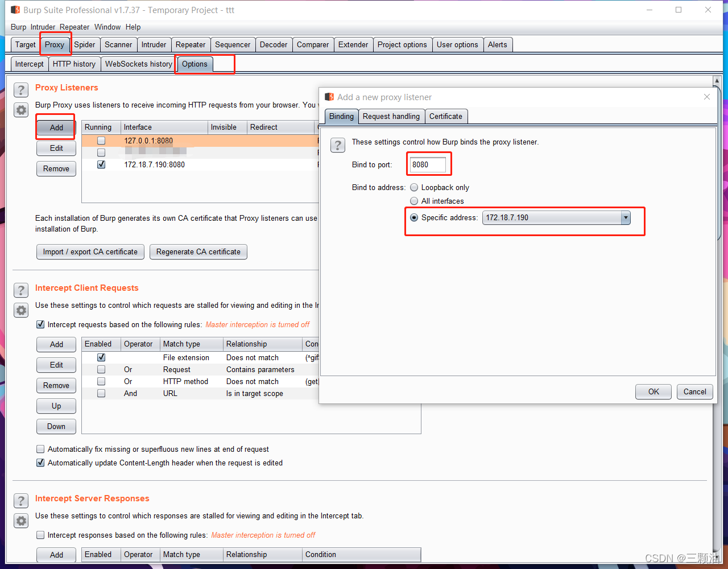Confirm the new listener with OK

[654, 391]
